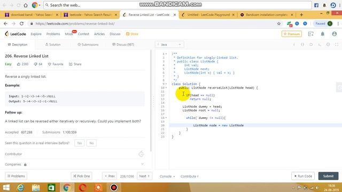This screenshot has width=342, height=192.
Task: Answer Yes to interview question
Action: pyautogui.click(x=80, y=143)
